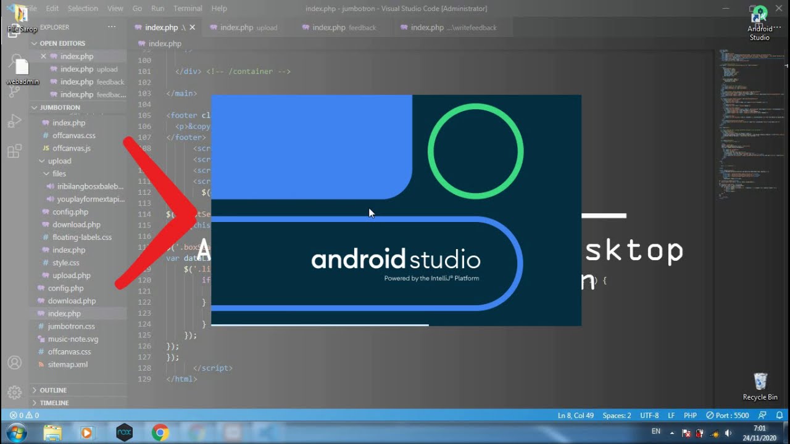
Task: Open the Nox player icon on the taskbar
Action: point(125,432)
